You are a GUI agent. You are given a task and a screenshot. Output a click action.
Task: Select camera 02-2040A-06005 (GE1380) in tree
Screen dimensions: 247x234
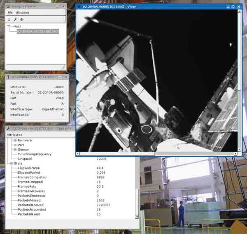[x=38, y=31]
